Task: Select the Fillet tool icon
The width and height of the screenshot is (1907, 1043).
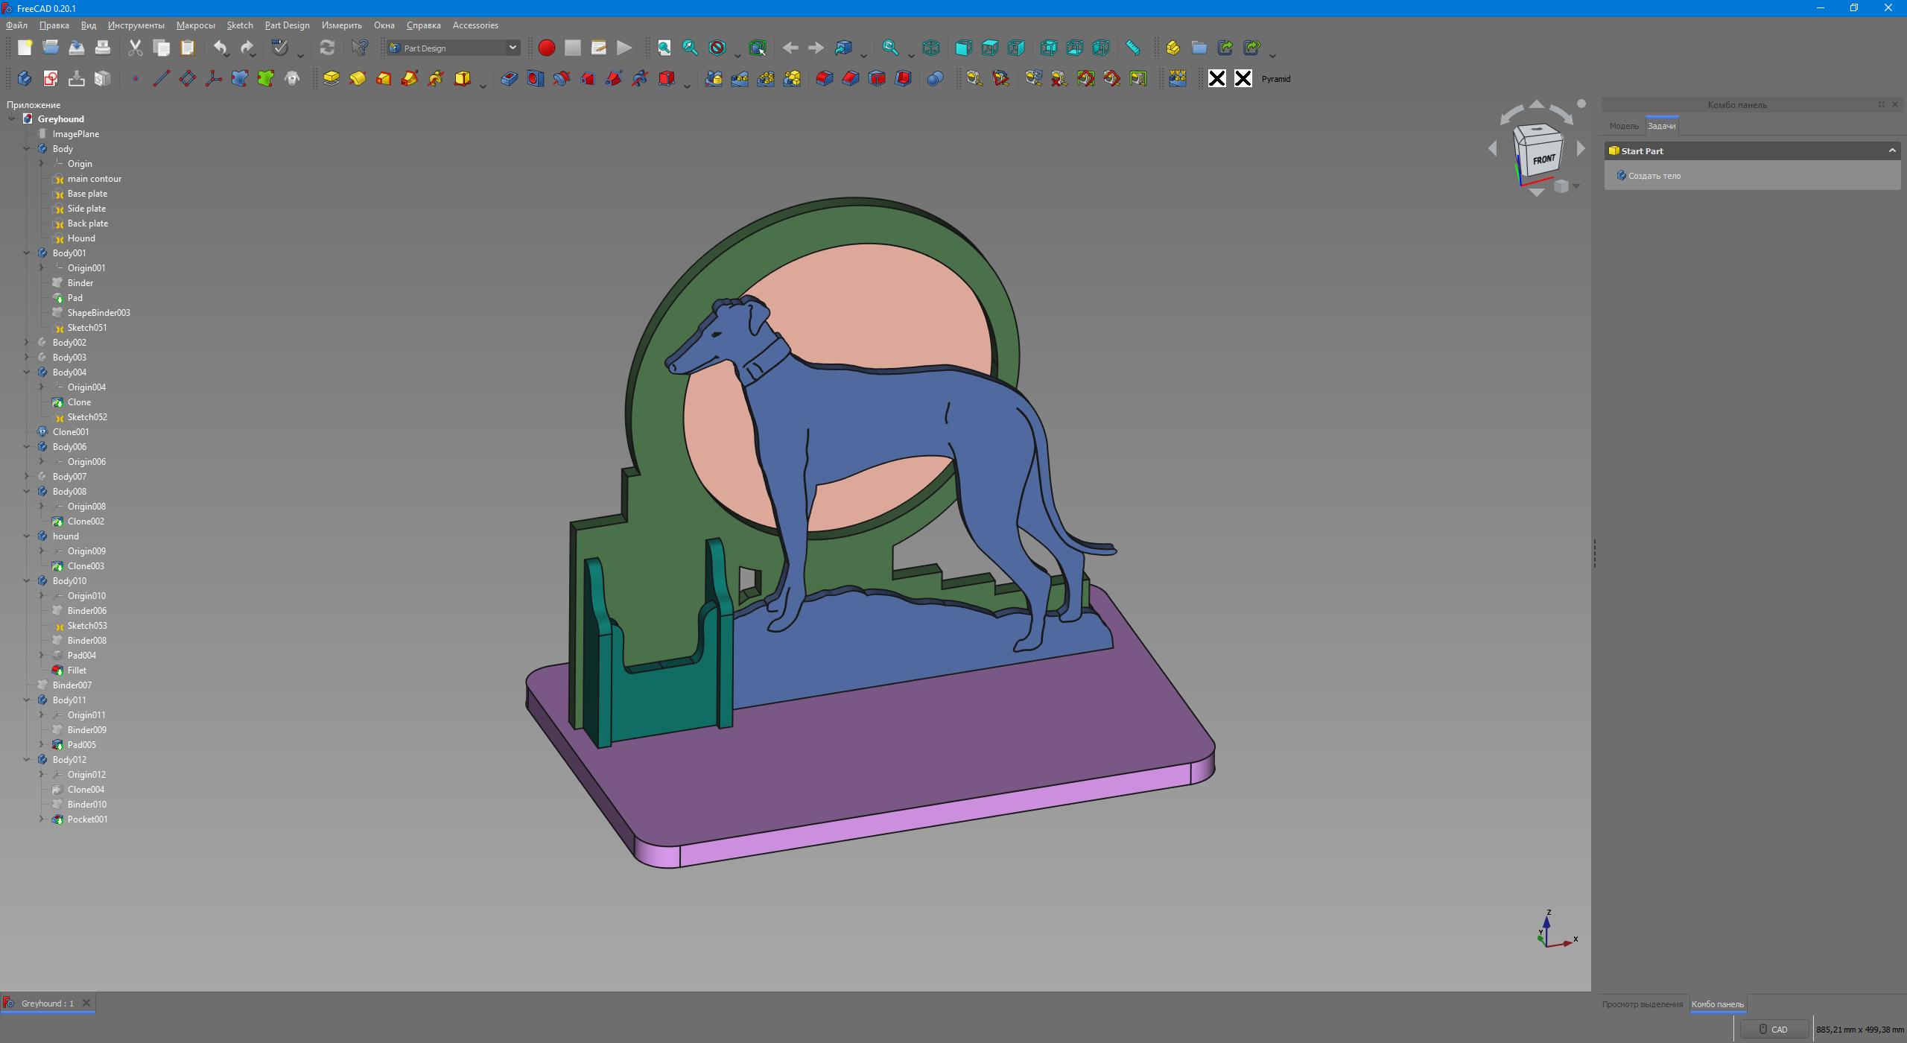Action: pos(824,78)
